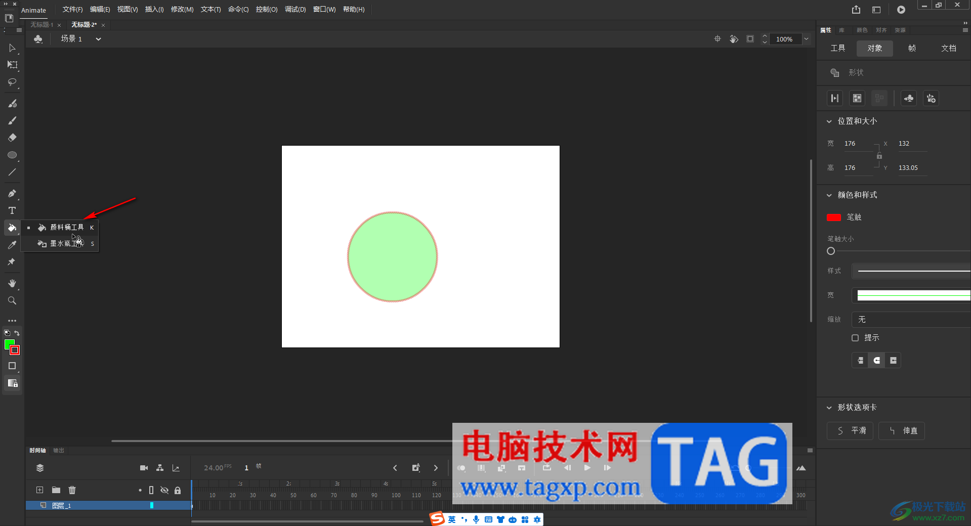Click the 宽 width value field
This screenshot has height=526, width=971.
coord(858,144)
